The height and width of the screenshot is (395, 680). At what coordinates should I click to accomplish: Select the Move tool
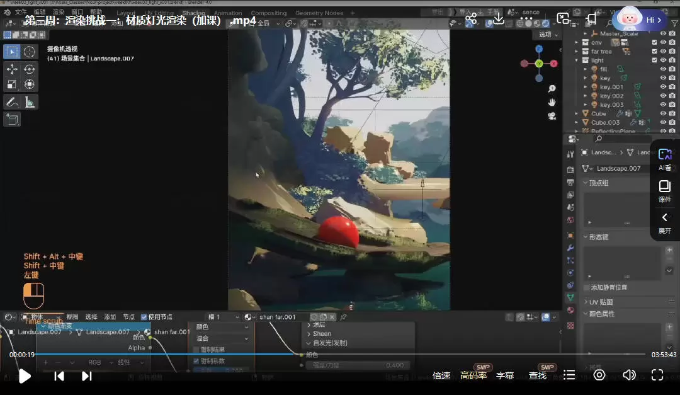click(12, 69)
